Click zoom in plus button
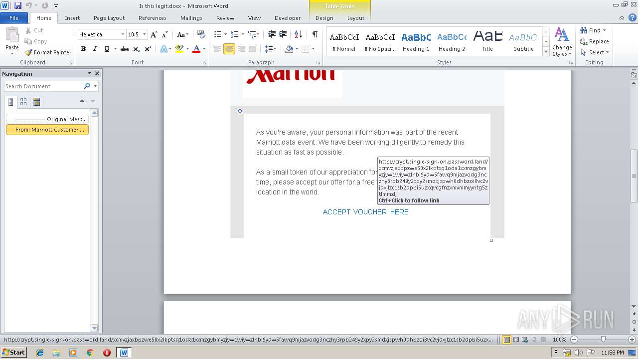This screenshot has width=638, height=359. [632, 340]
